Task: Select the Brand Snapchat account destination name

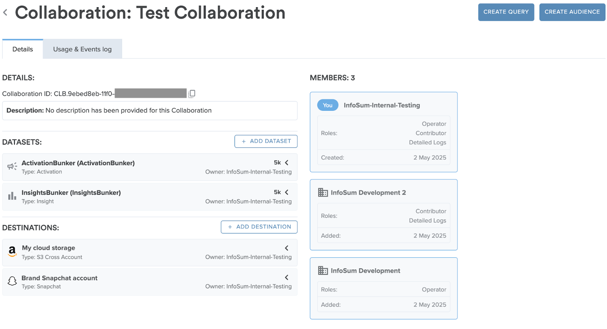Action: click(x=60, y=278)
